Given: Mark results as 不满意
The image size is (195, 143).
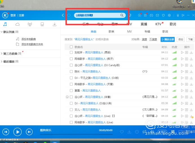Looking at the screenshot, I should 153,39.
